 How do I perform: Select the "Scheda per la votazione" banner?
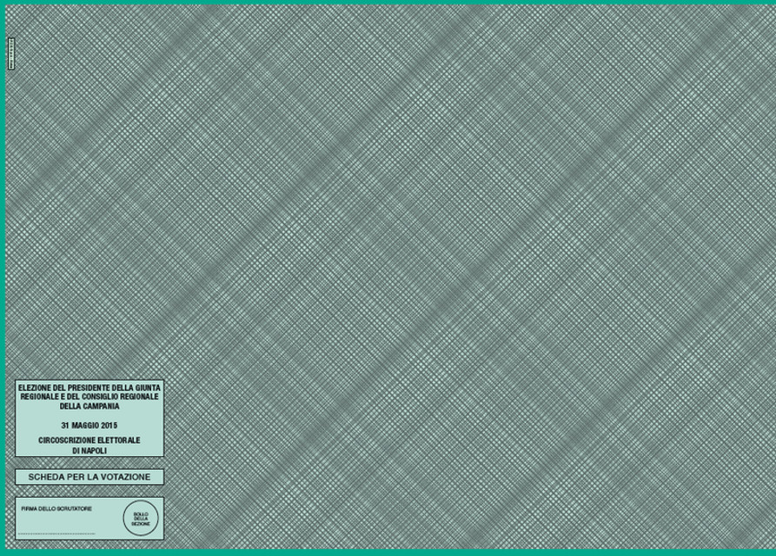pos(90,477)
